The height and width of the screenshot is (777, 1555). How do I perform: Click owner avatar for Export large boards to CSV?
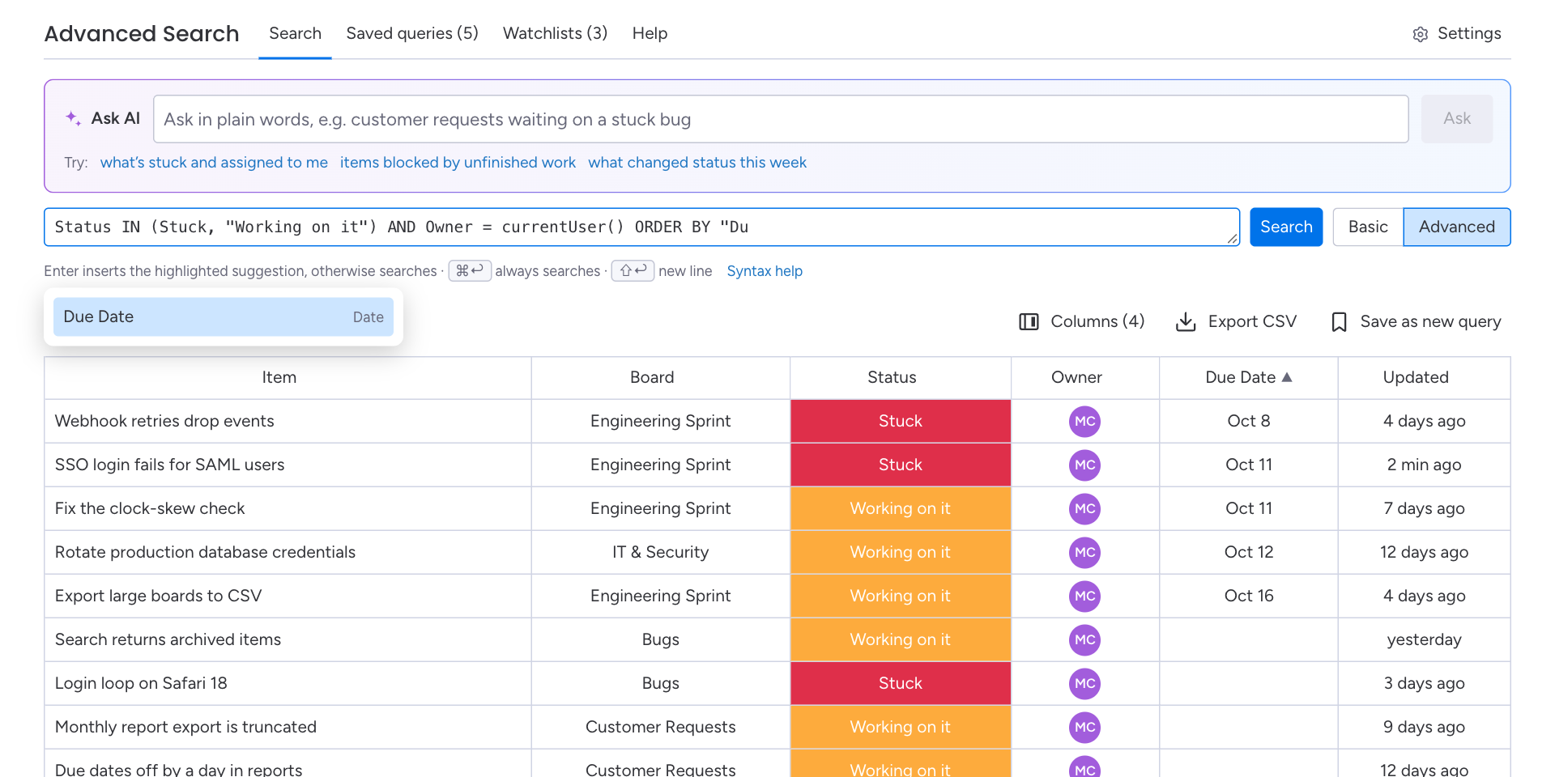1085,597
